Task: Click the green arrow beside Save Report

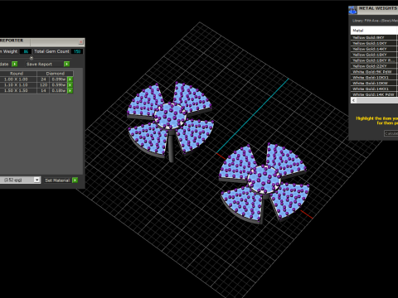Action: pos(66,64)
